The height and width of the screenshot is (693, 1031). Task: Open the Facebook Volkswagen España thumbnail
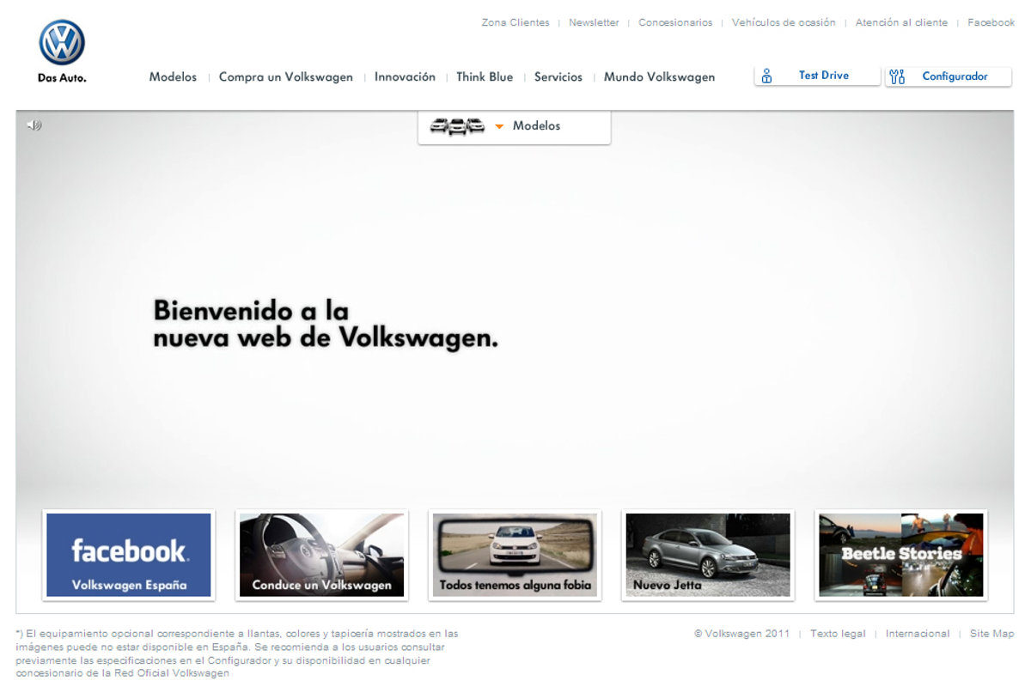coord(129,555)
